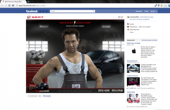Open Facebook friend requests icon
Screen dimensions: 170x110
[x=40, y=11]
